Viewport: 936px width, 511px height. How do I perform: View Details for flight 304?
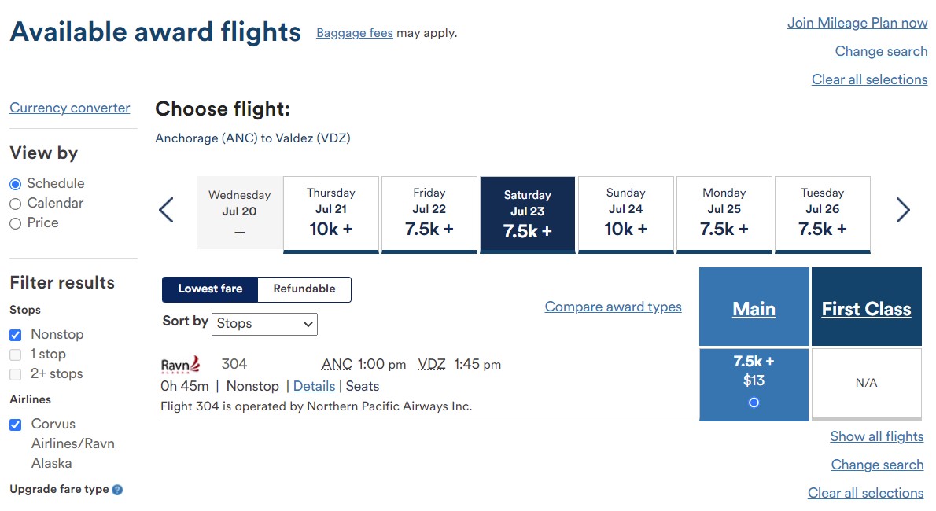pos(314,386)
